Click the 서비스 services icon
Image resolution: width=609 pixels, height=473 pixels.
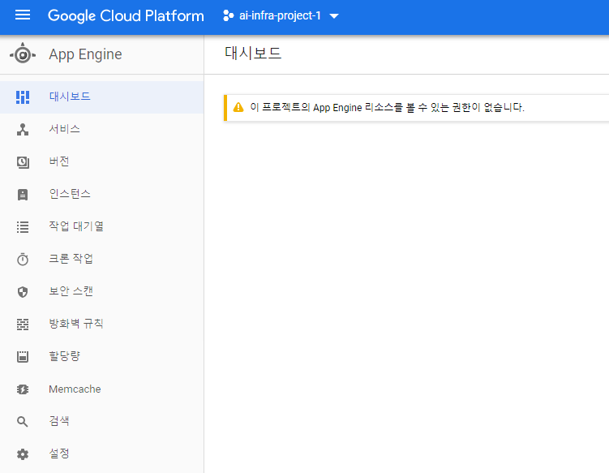[x=23, y=130]
